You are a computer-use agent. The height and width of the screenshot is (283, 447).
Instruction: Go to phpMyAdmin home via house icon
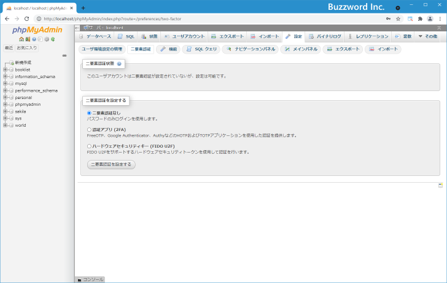point(21,39)
